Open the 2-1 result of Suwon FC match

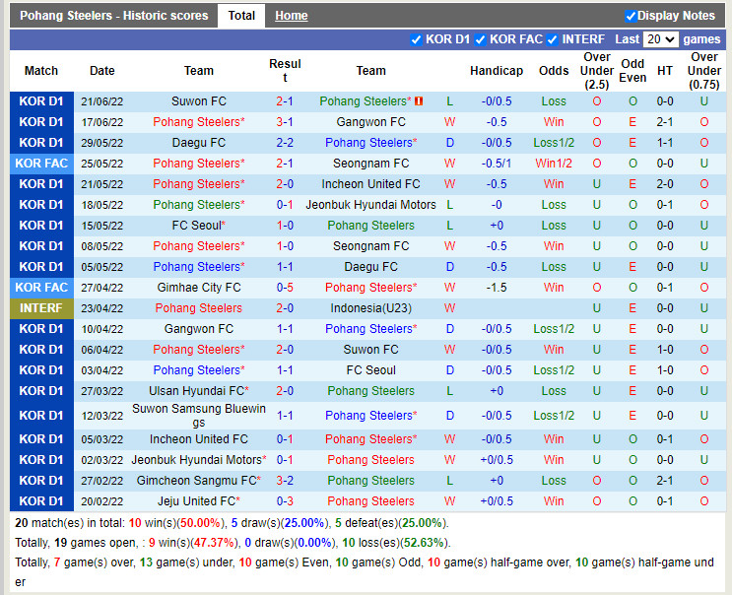[285, 101]
